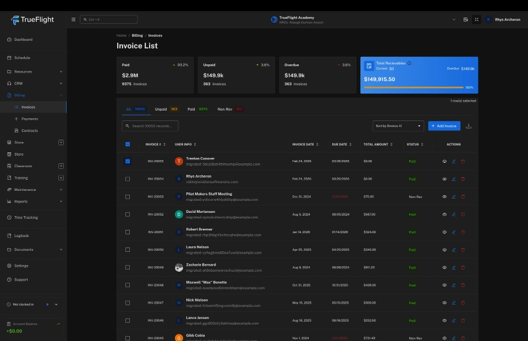This screenshot has height=341, width=528.
Task: Toggle fullscreen mode in top bar
Action: (476, 19)
